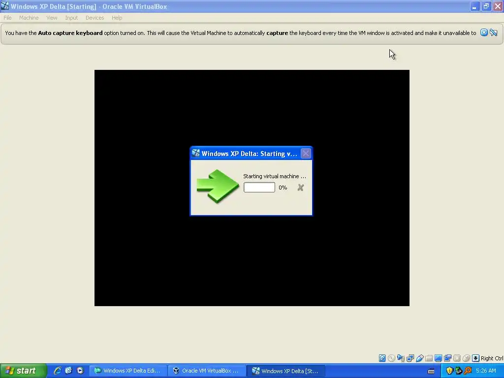The width and height of the screenshot is (504, 378).
Task: Minimize the VirtualBox VM window
Action: pos(474,6)
